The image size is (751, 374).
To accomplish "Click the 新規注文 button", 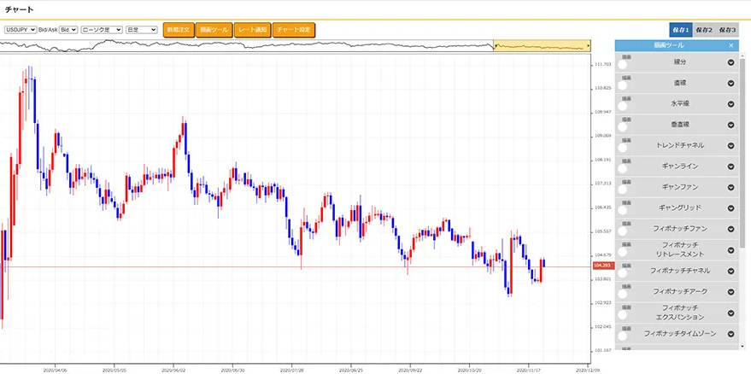I will click(x=179, y=30).
